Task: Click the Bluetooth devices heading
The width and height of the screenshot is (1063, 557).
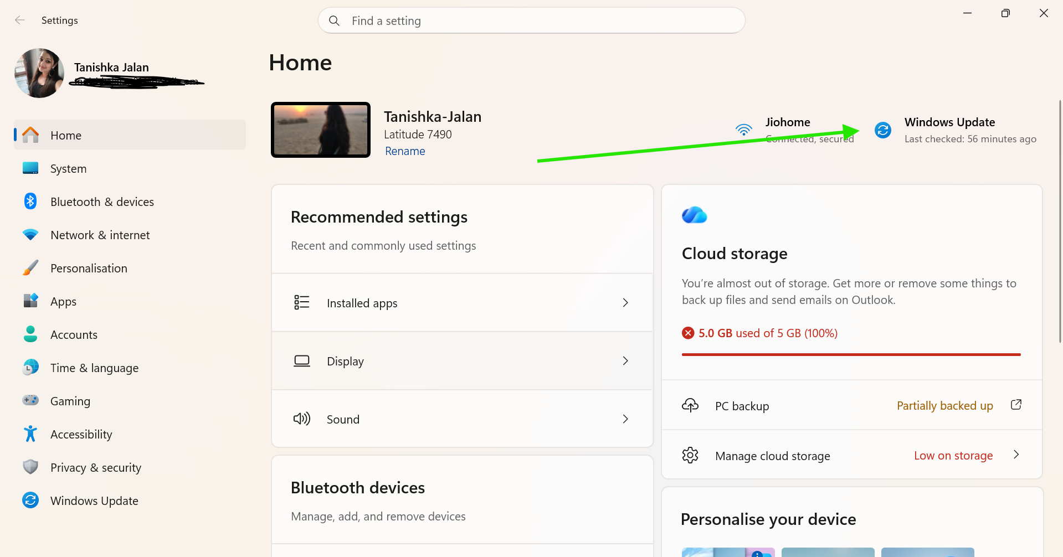Action: 358,488
